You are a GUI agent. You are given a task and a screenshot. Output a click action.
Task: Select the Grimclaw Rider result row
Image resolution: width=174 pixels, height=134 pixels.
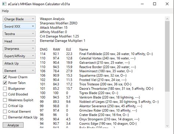click(88, 111)
